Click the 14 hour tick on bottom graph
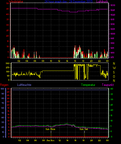Image resolution: width=121 pixels, height=144 pixels. [67, 140]
